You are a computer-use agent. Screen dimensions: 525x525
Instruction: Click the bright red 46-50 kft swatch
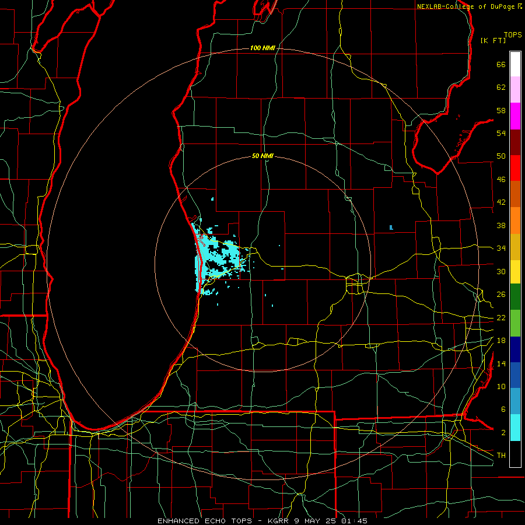point(515,169)
